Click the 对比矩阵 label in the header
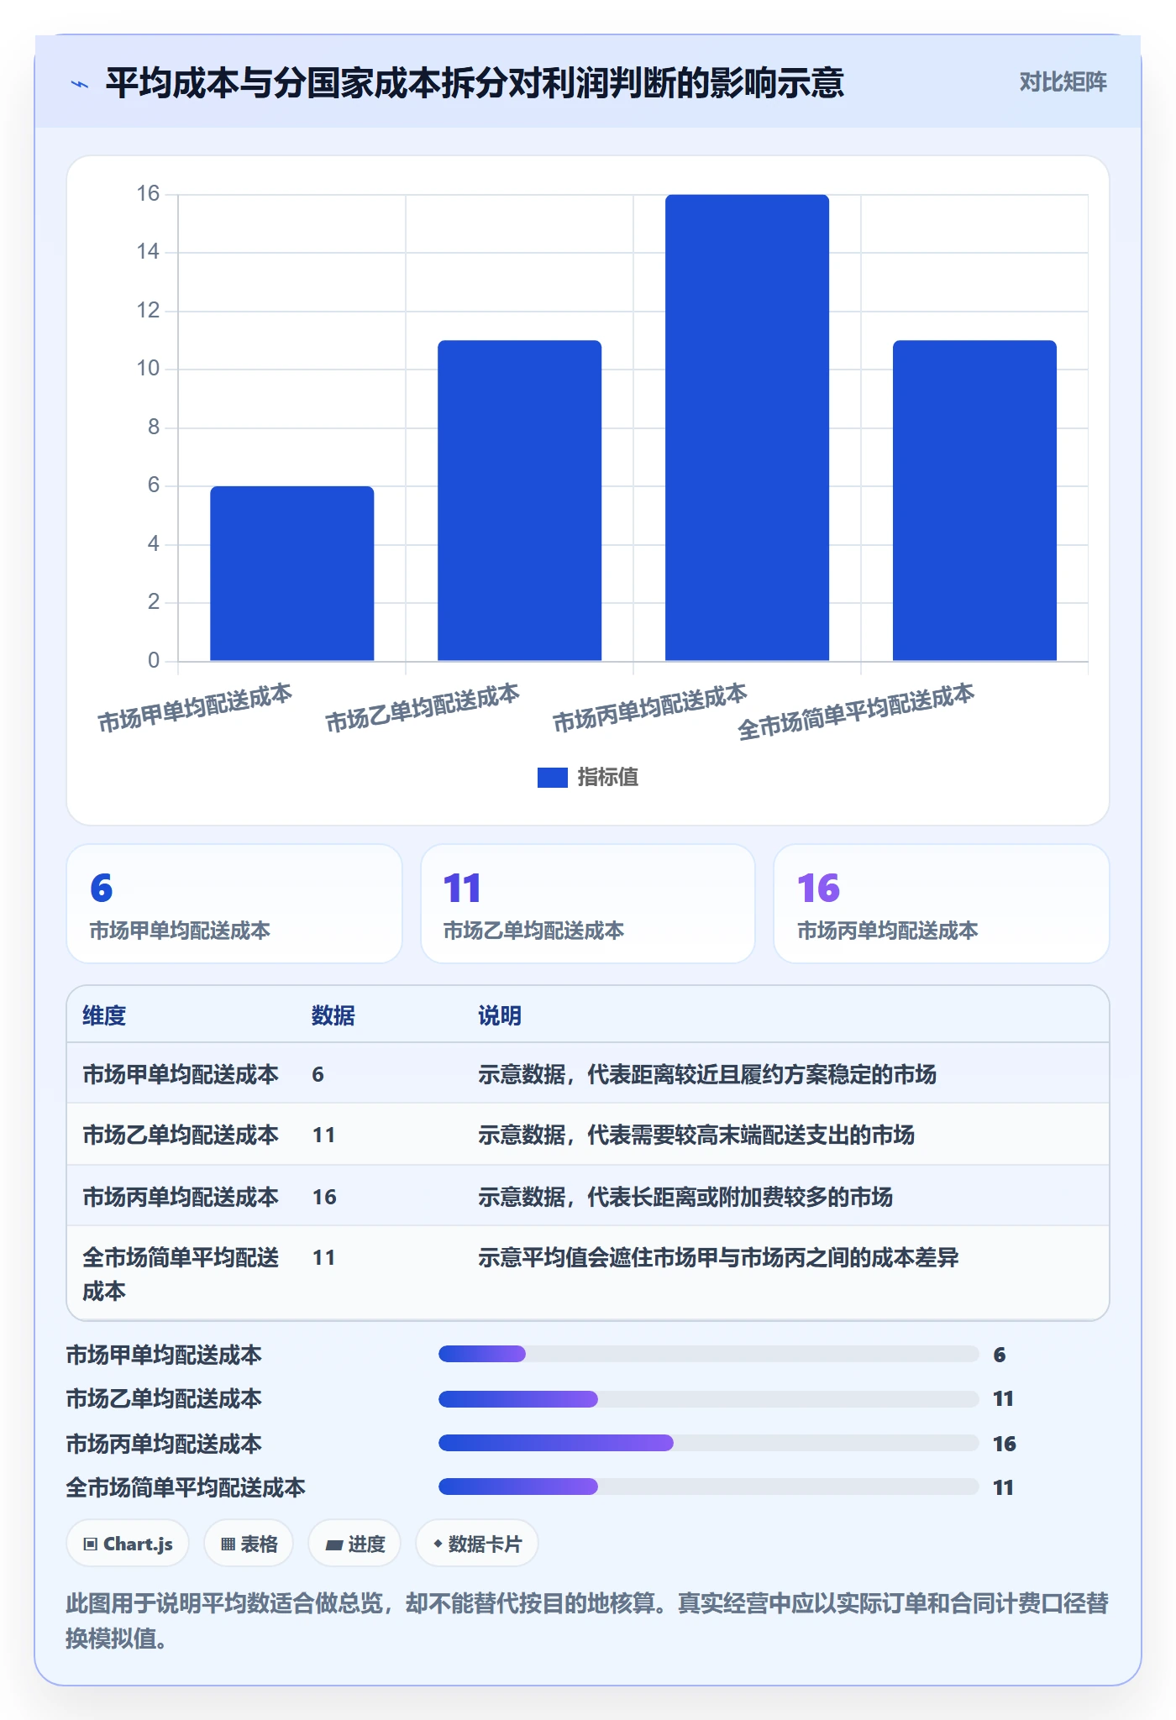The image size is (1176, 1720). point(1063,81)
